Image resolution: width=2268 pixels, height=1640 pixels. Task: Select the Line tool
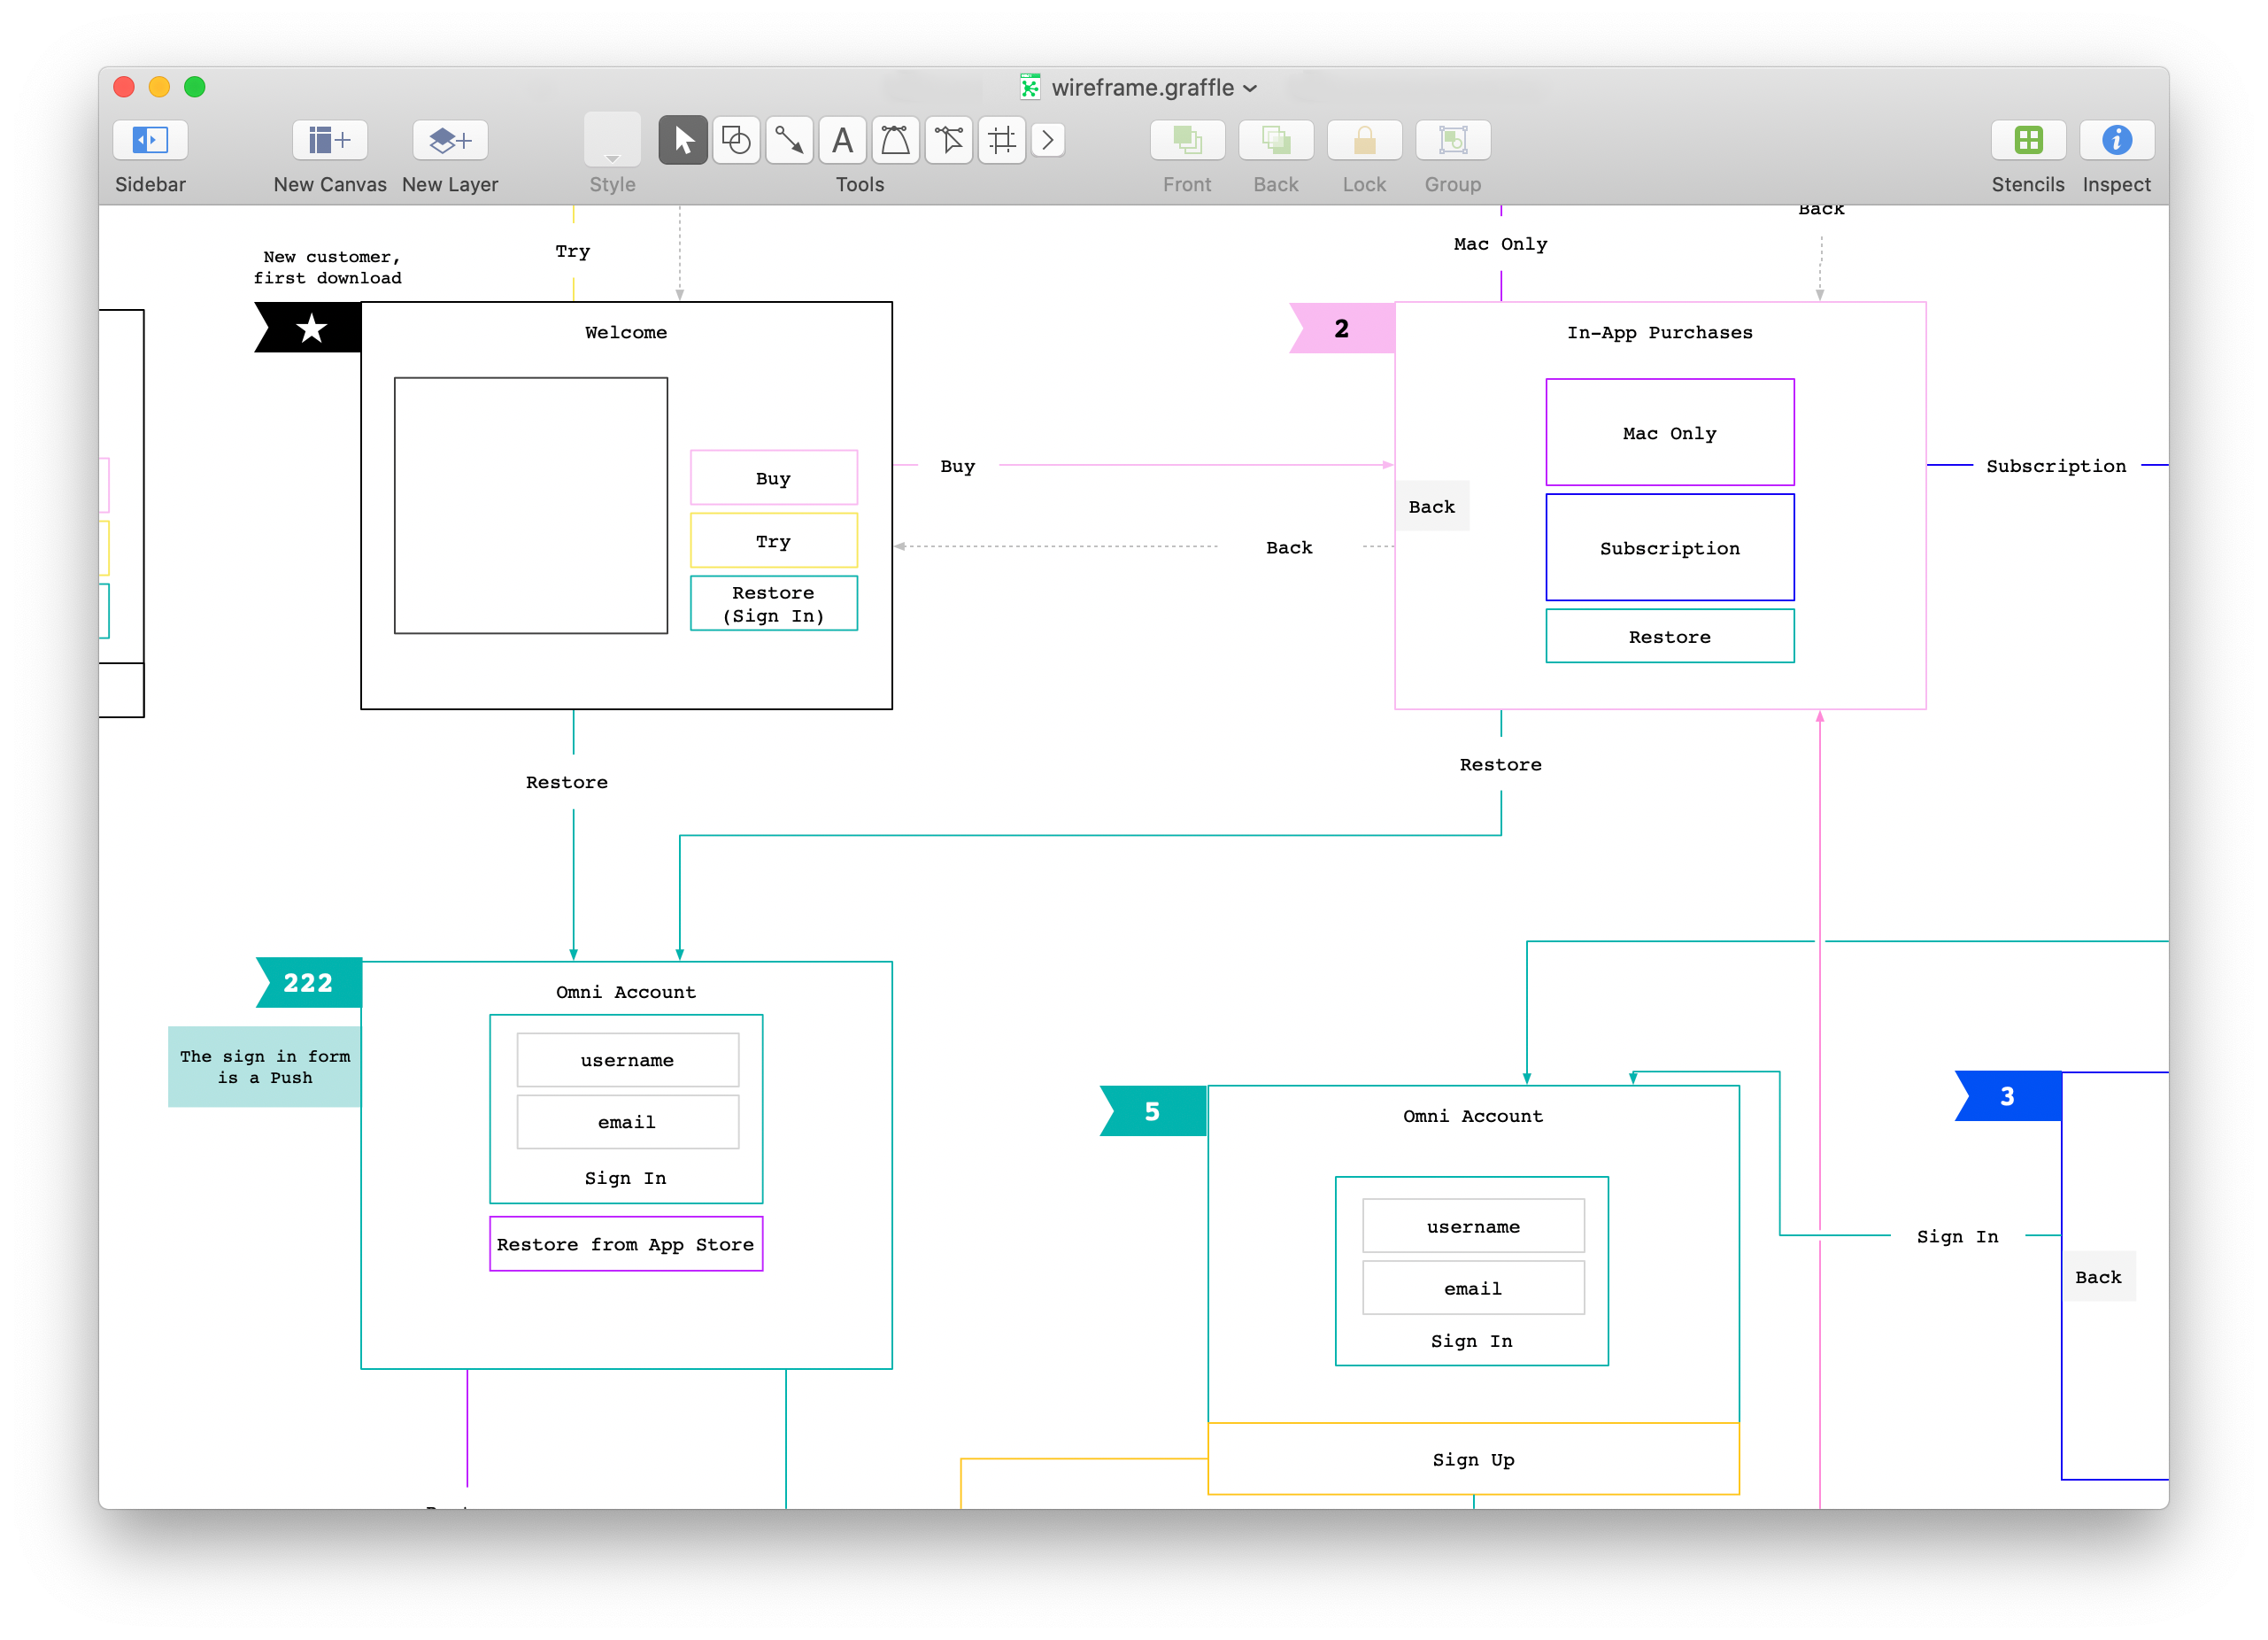[789, 140]
